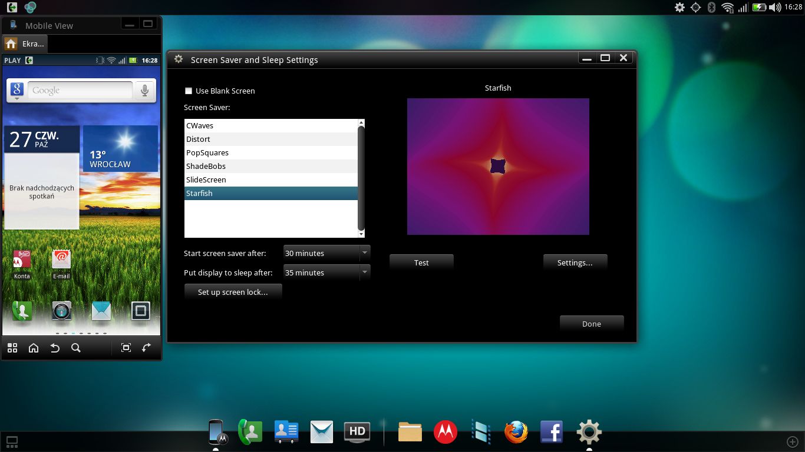This screenshot has width=805, height=452.
Task: Expand the Put display to sleep dropdown
Action: coord(326,272)
